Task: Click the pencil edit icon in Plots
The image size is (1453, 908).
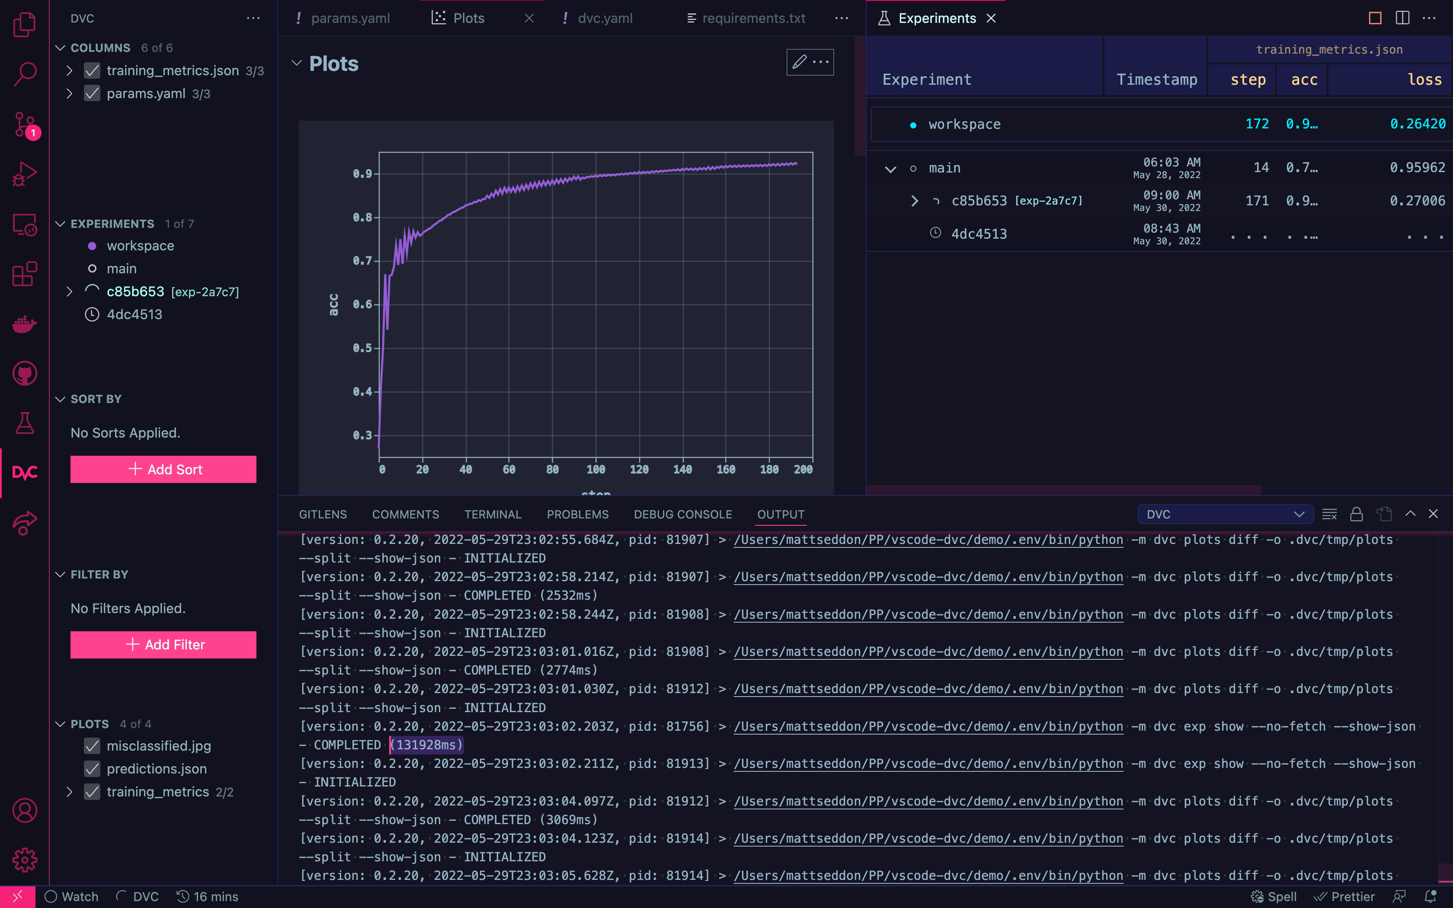Action: [x=799, y=62]
